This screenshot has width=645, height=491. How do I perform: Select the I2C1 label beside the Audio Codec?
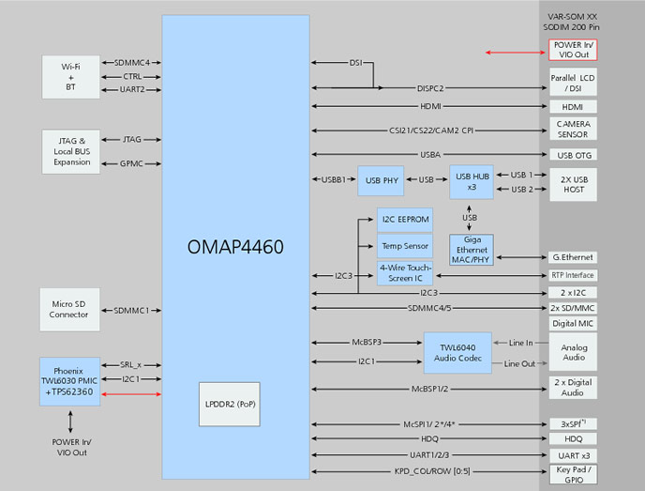click(x=367, y=361)
